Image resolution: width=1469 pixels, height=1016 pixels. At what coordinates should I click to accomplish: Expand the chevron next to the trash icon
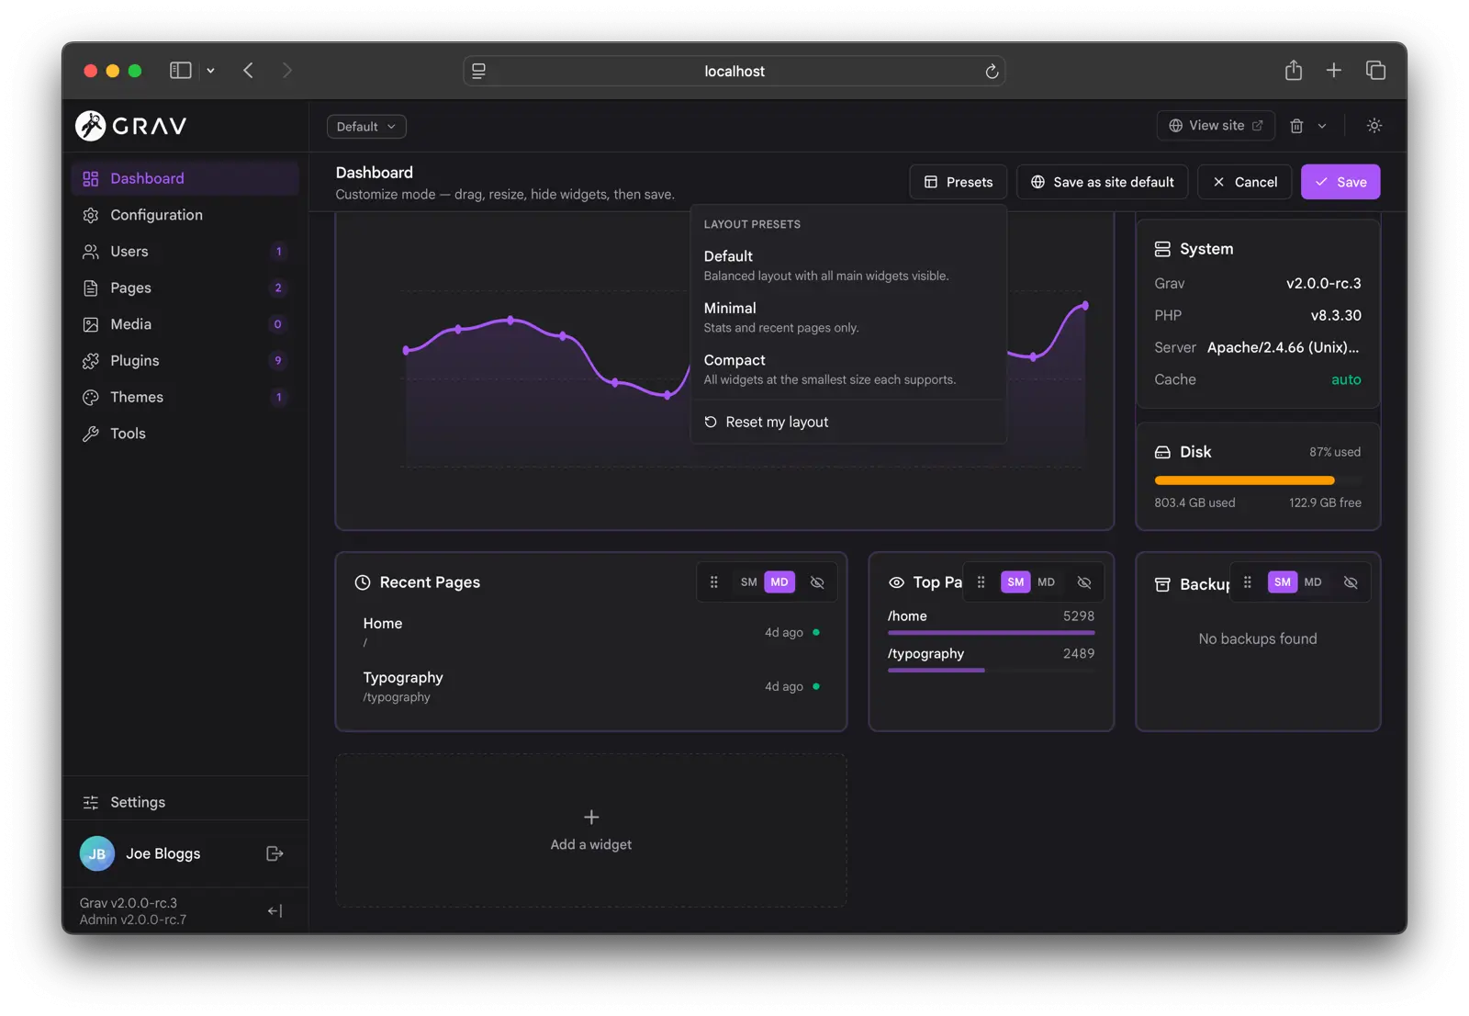[x=1322, y=126]
